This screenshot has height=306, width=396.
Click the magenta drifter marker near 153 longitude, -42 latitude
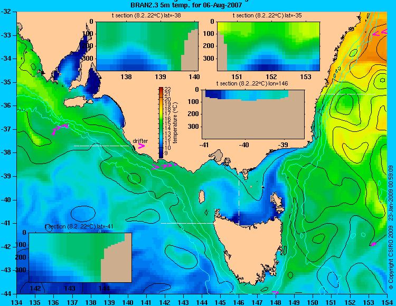(373, 244)
